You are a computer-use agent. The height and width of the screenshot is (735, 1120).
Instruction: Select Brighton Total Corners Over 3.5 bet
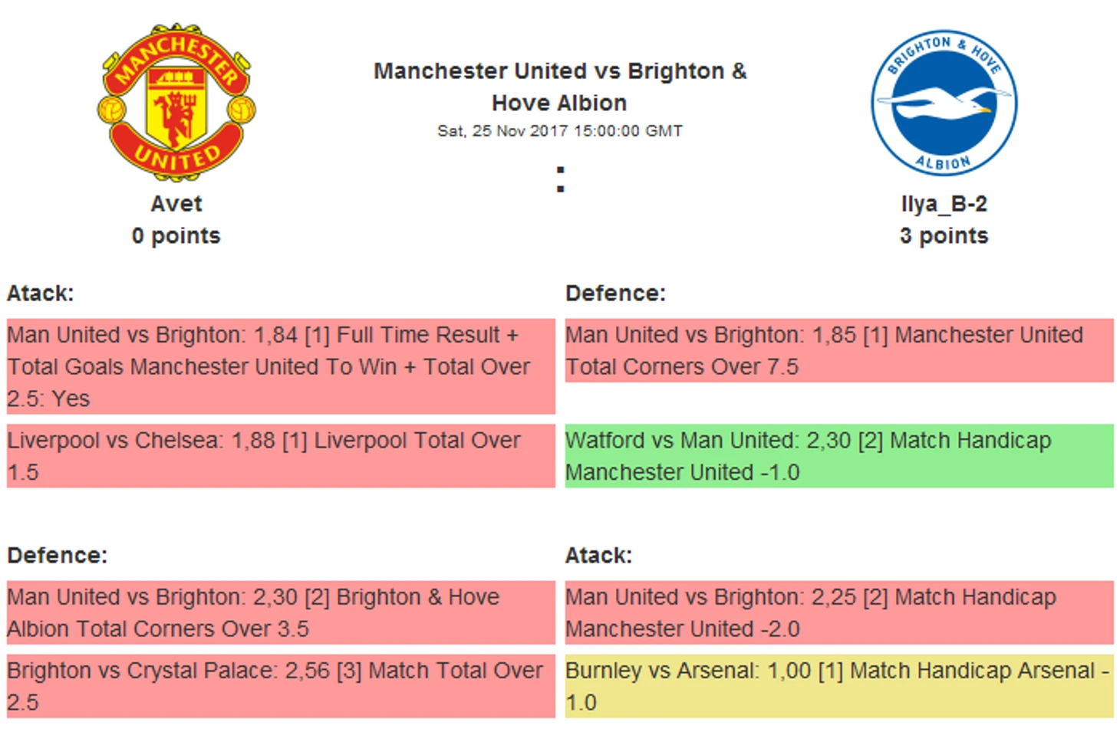[281, 612]
